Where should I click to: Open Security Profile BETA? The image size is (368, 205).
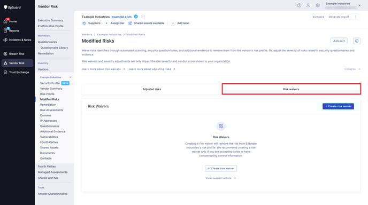(55, 83)
